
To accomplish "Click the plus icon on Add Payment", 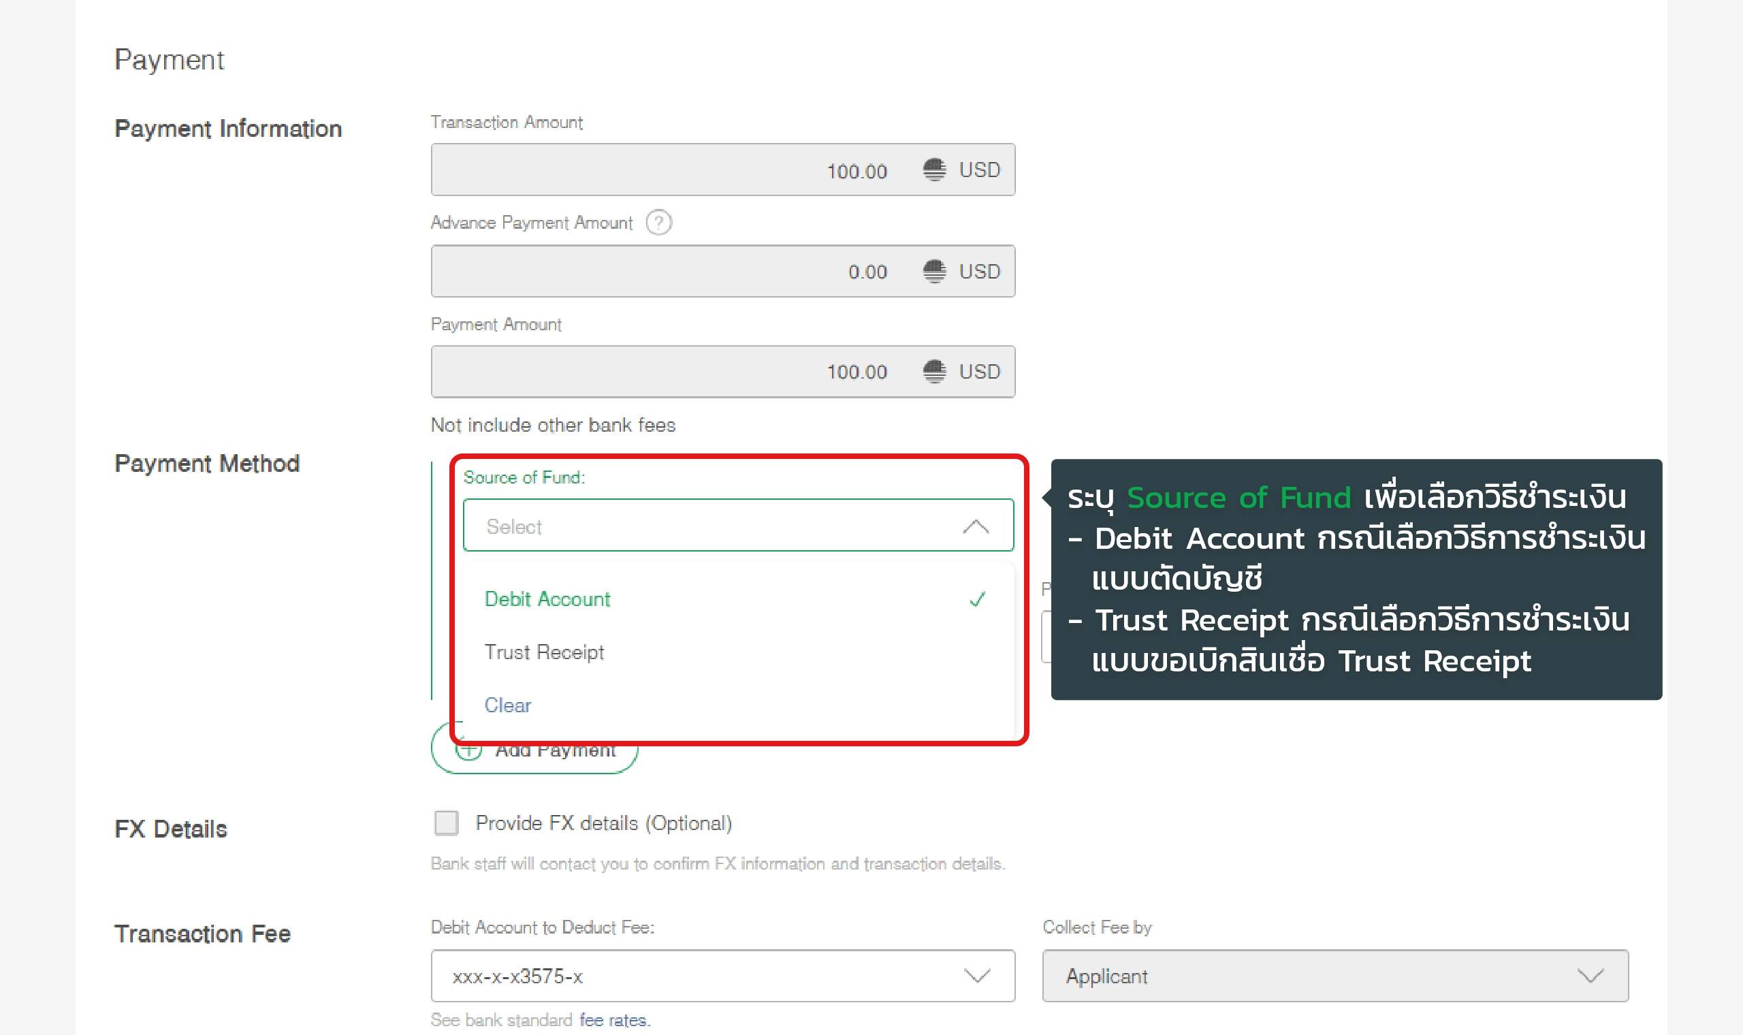I will click(468, 750).
